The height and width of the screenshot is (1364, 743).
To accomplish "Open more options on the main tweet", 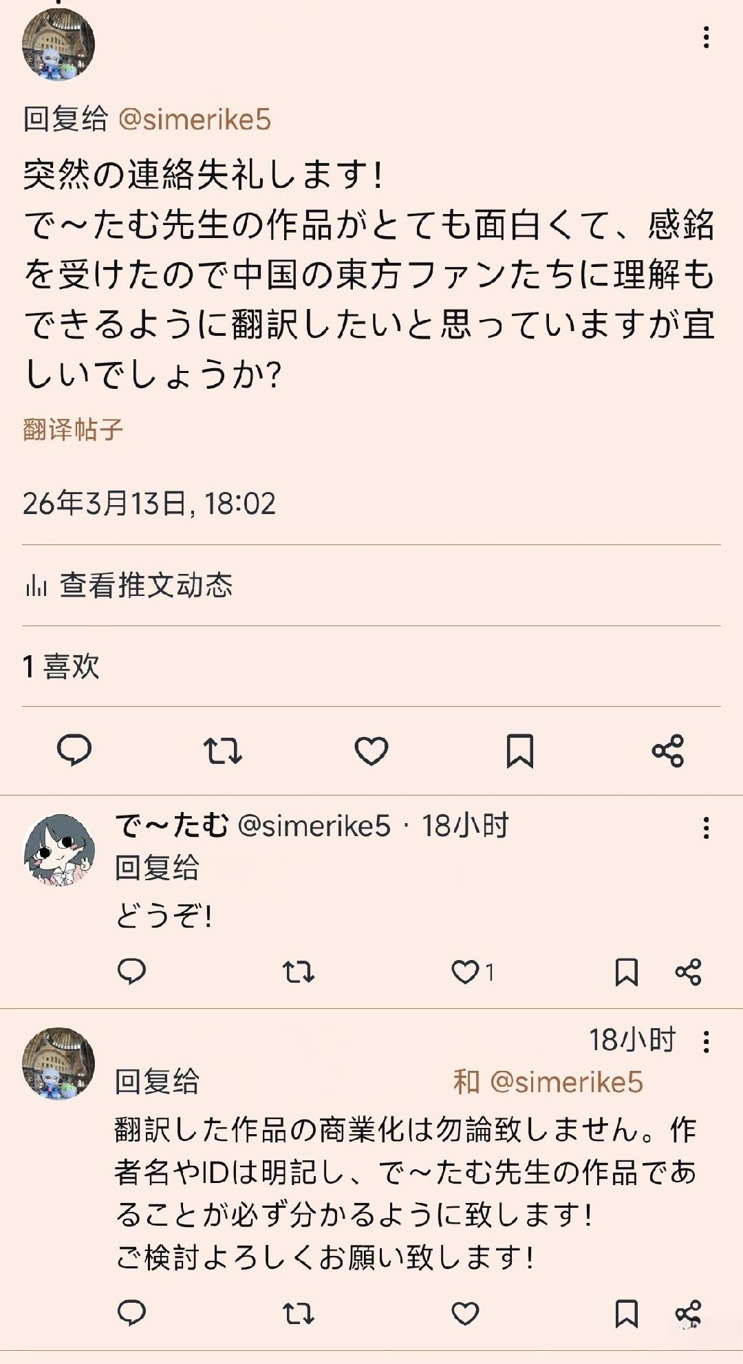I will 706,38.
